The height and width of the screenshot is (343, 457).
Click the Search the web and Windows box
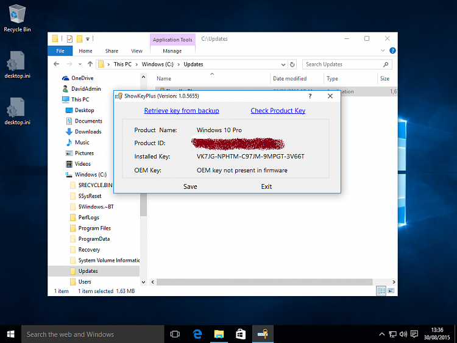(x=93, y=334)
